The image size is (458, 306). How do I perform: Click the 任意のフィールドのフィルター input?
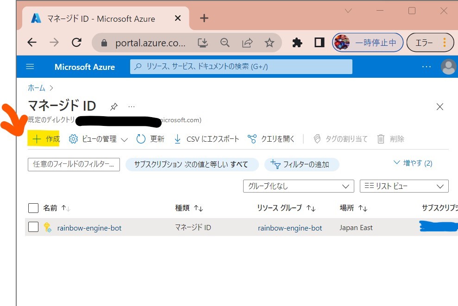tap(74, 164)
